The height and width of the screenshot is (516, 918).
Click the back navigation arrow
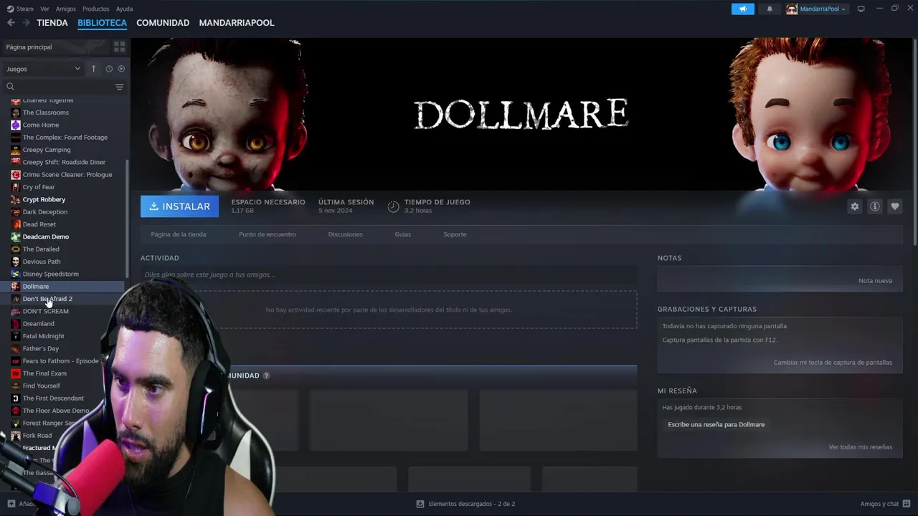[11, 23]
